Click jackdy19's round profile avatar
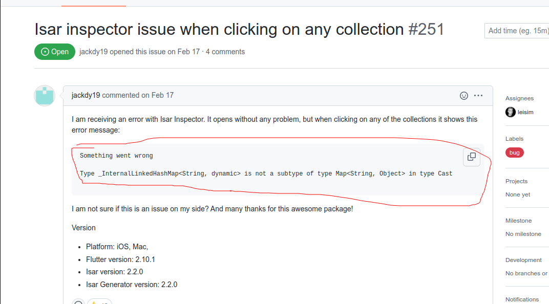The height and width of the screenshot is (304, 549). [x=44, y=96]
